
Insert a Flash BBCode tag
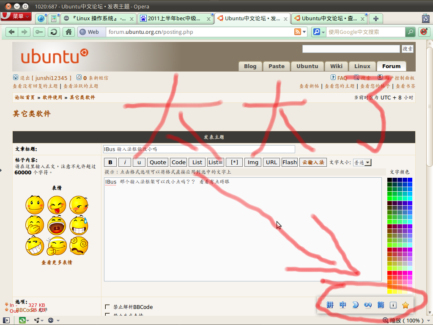point(289,162)
